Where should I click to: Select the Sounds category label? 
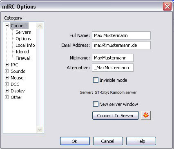[x=18, y=71]
